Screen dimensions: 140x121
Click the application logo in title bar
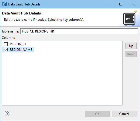click(x=5, y=4)
